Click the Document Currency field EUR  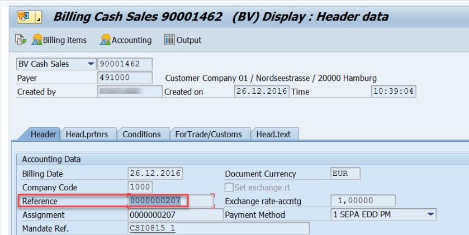tap(345, 174)
